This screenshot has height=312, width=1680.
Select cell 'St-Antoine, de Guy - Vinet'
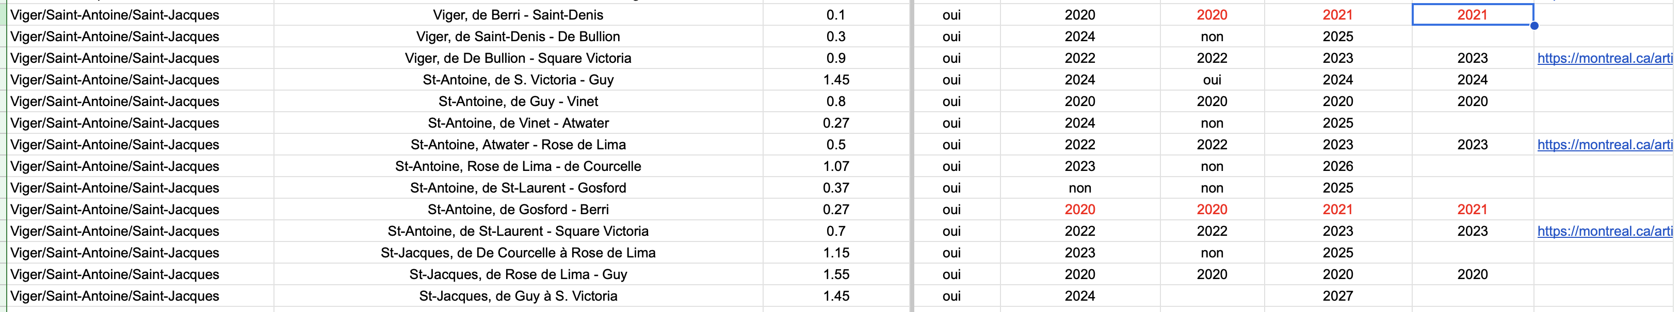pyautogui.click(x=518, y=101)
